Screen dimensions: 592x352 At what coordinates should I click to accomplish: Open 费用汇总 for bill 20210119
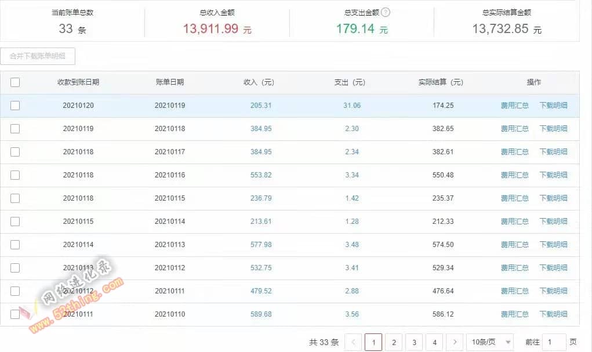click(x=514, y=106)
